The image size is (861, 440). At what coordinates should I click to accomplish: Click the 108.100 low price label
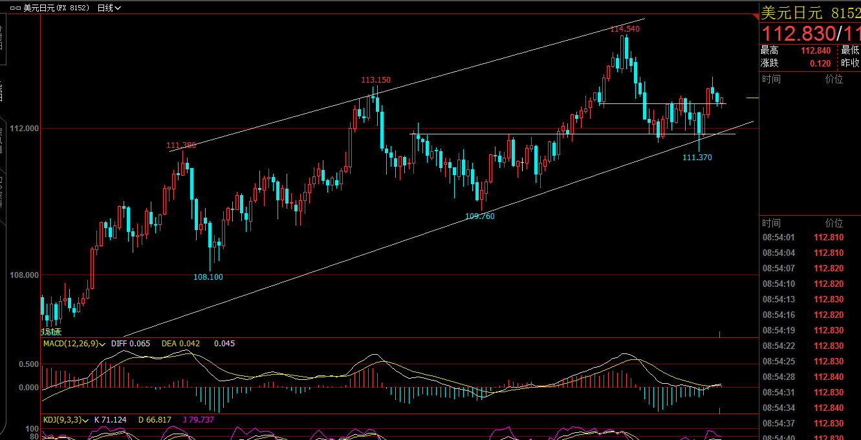tap(208, 277)
